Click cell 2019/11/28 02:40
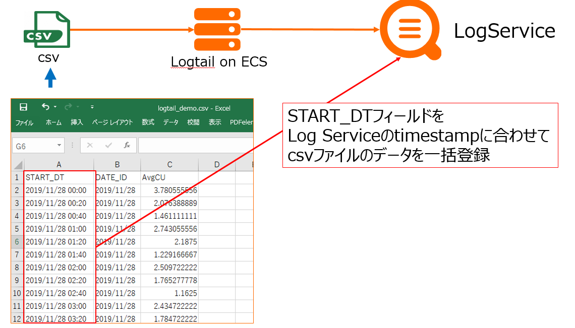The image size is (575, 328). pos(59,293)
